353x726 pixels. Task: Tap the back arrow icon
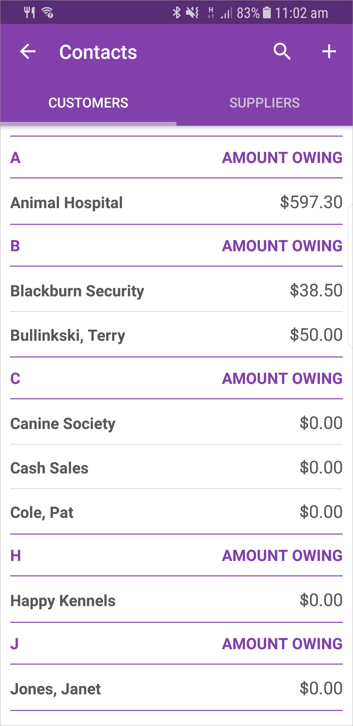pyautogui.click(x=28, y=52)
